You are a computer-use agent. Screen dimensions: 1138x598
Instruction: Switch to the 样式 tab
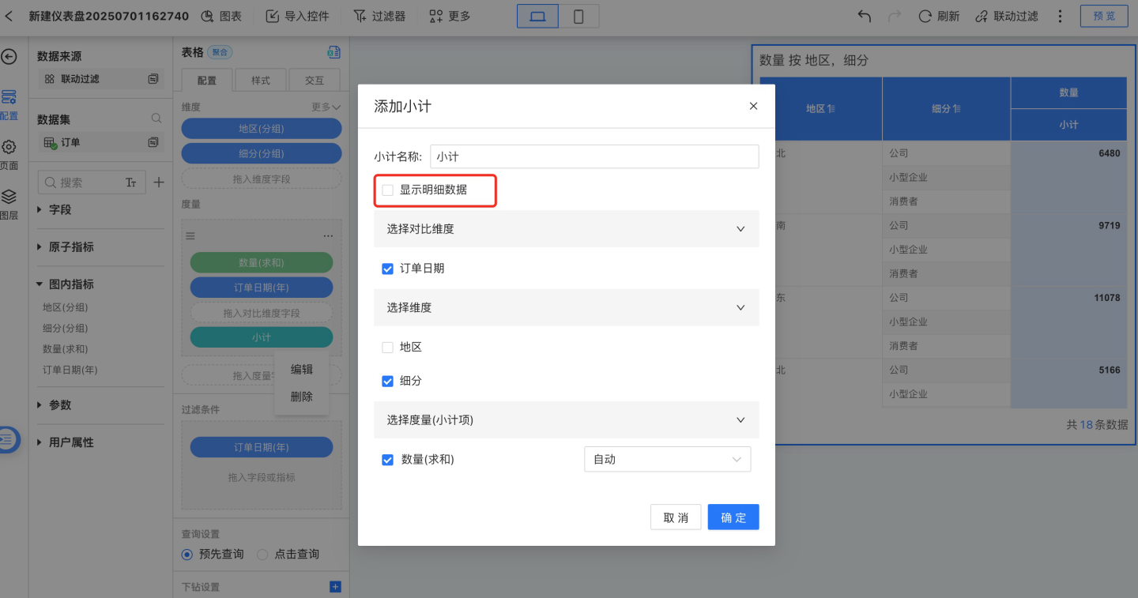[261, 81]
